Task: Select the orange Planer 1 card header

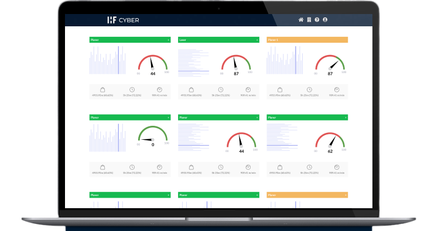Action: tap(307, 40)
